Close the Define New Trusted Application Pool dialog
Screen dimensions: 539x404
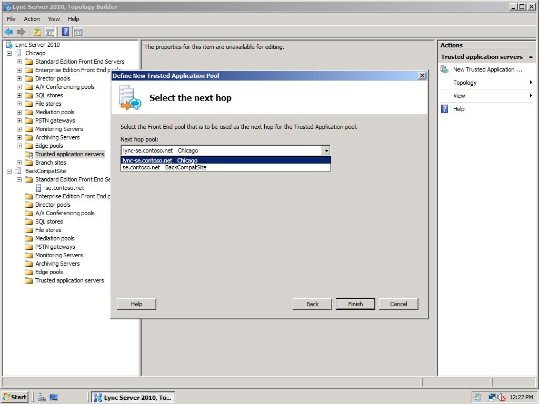click(422, 76)
